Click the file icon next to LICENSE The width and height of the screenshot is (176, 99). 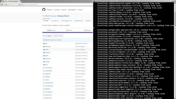pyautogui.click(x=44, y=77)
